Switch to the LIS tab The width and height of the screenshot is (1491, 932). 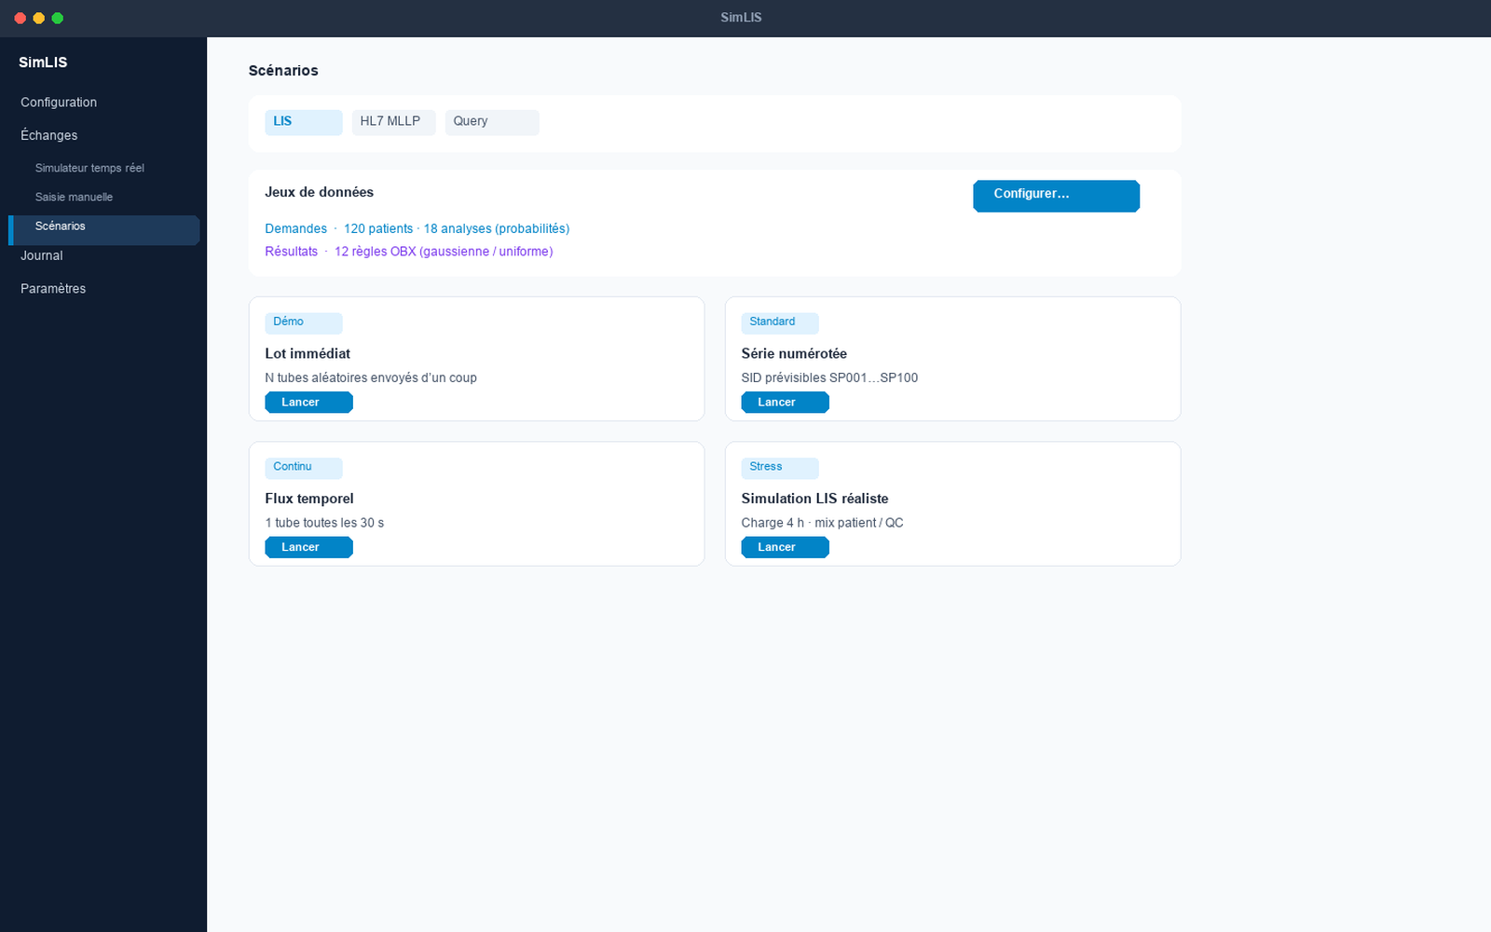[304, 122]
